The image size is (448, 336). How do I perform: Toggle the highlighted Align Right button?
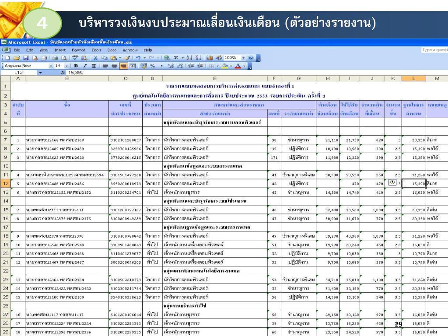[x=123, y=66]
